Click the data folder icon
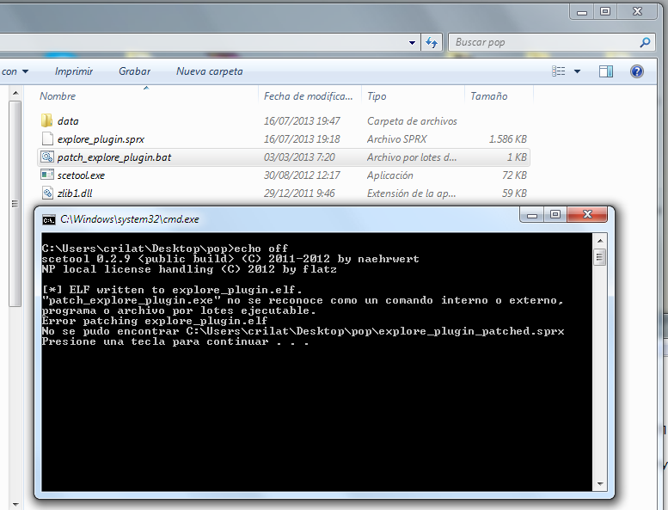This screenshot has height=510, width=668. tap(47, 121)
